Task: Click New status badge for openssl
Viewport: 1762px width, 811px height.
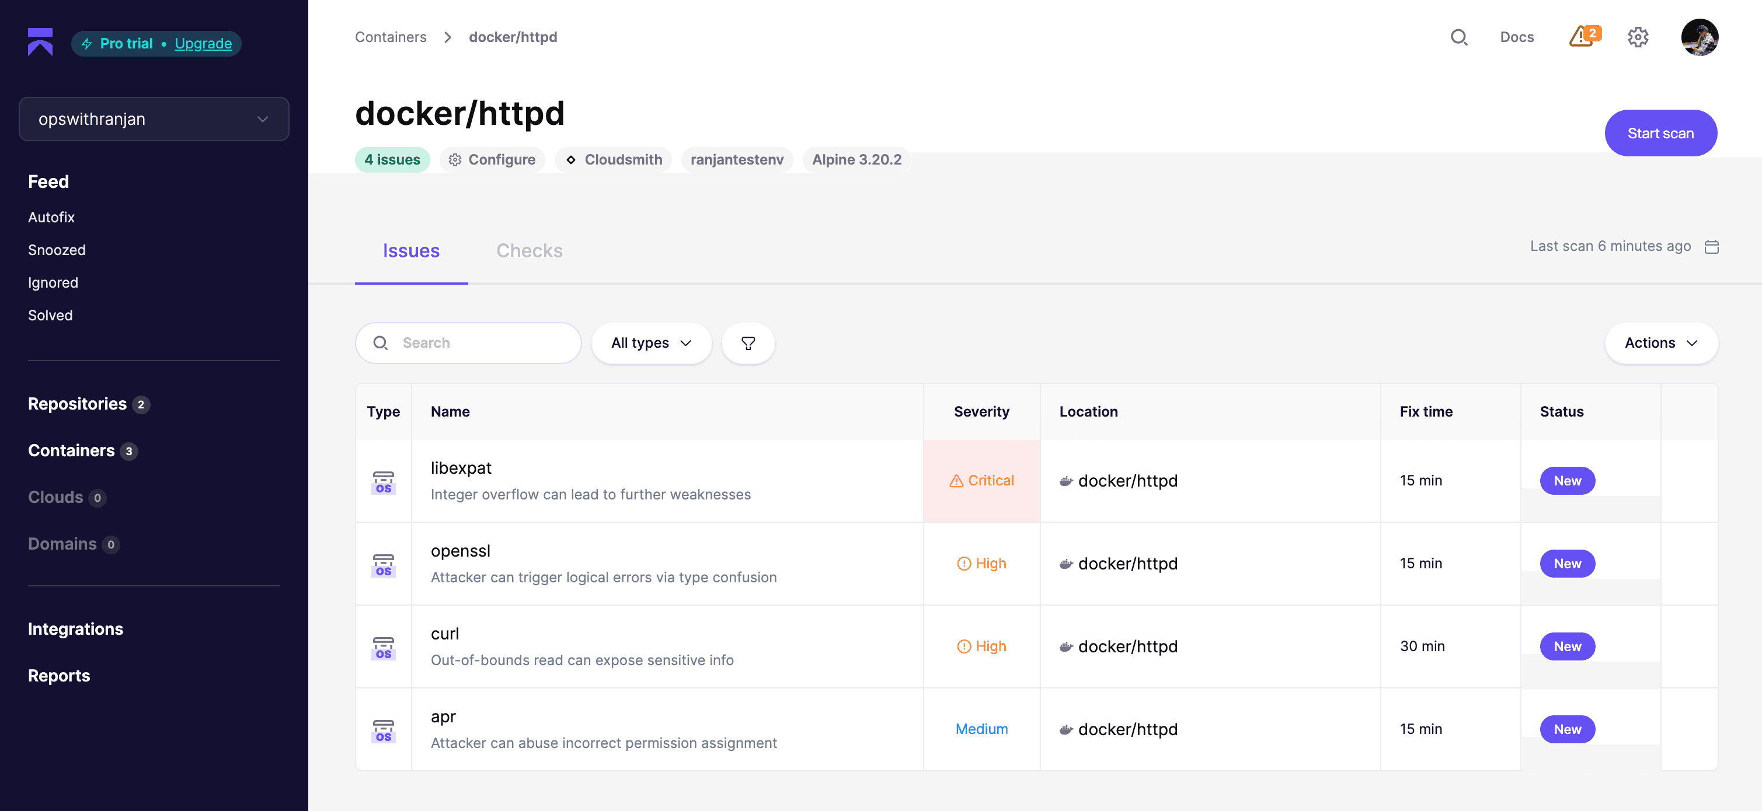Action: click(1566, 564)
